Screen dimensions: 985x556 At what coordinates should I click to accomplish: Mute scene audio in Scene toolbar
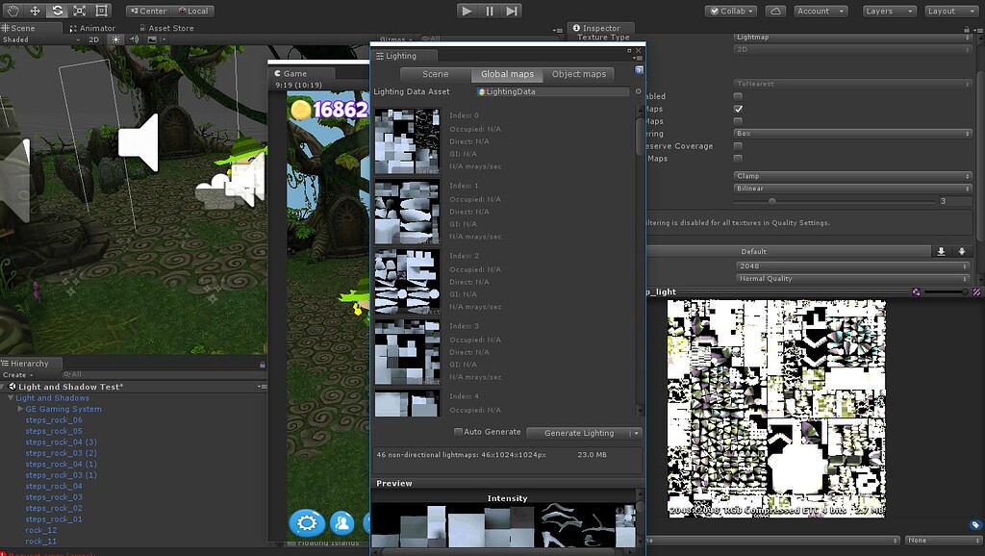(134, 39)
